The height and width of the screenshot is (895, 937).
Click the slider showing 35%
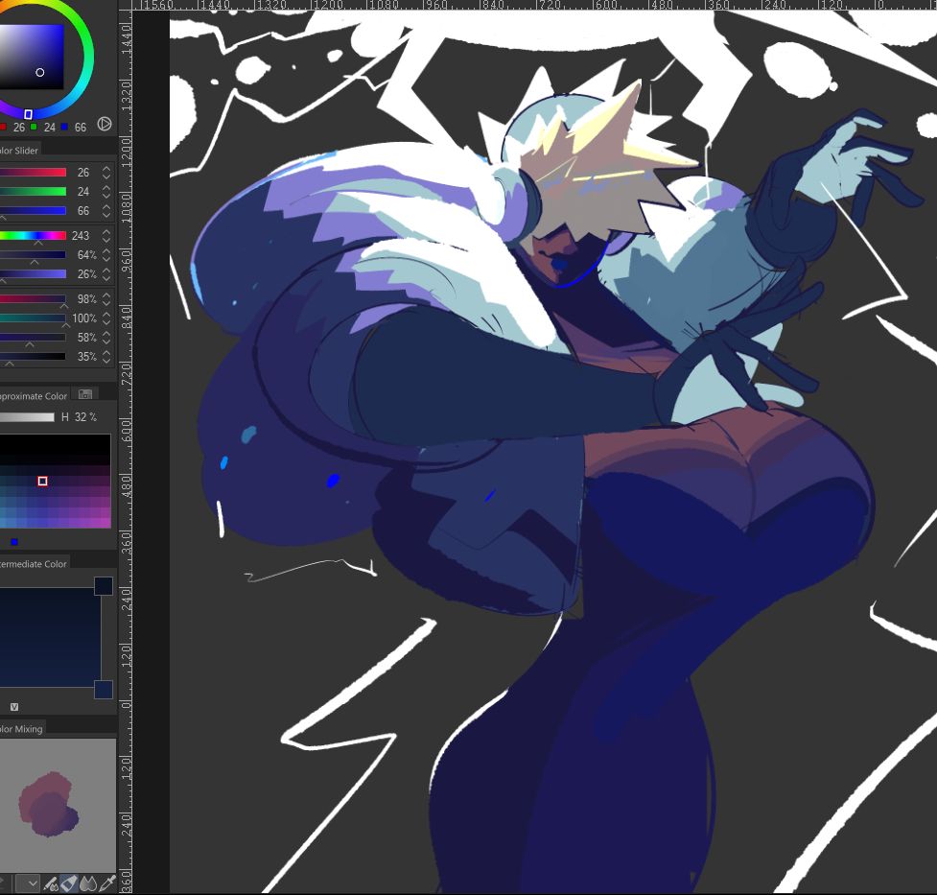coord(33,356)
